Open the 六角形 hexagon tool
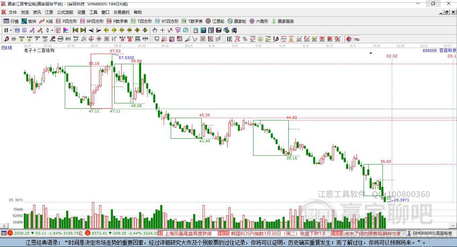The height and width of the screenshot is (247, 457). pyautogui.click(x=259, y=21)
